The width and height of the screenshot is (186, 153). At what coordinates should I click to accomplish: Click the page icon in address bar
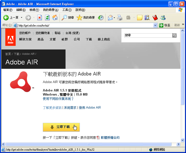[15, 25]
